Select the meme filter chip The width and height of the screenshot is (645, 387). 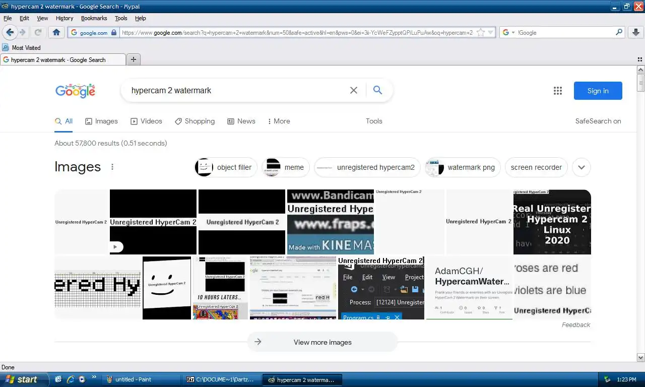(286, 167)
